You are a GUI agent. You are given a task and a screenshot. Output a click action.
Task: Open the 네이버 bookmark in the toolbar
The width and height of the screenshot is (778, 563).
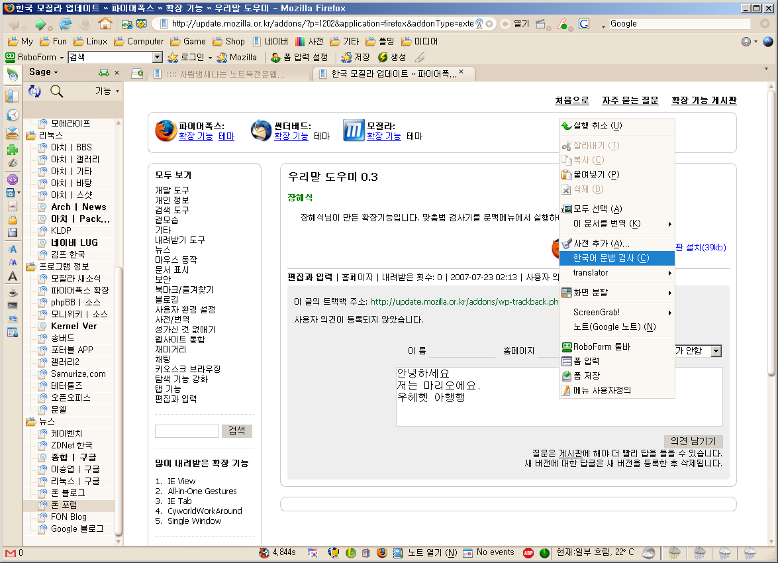point(270,42)
